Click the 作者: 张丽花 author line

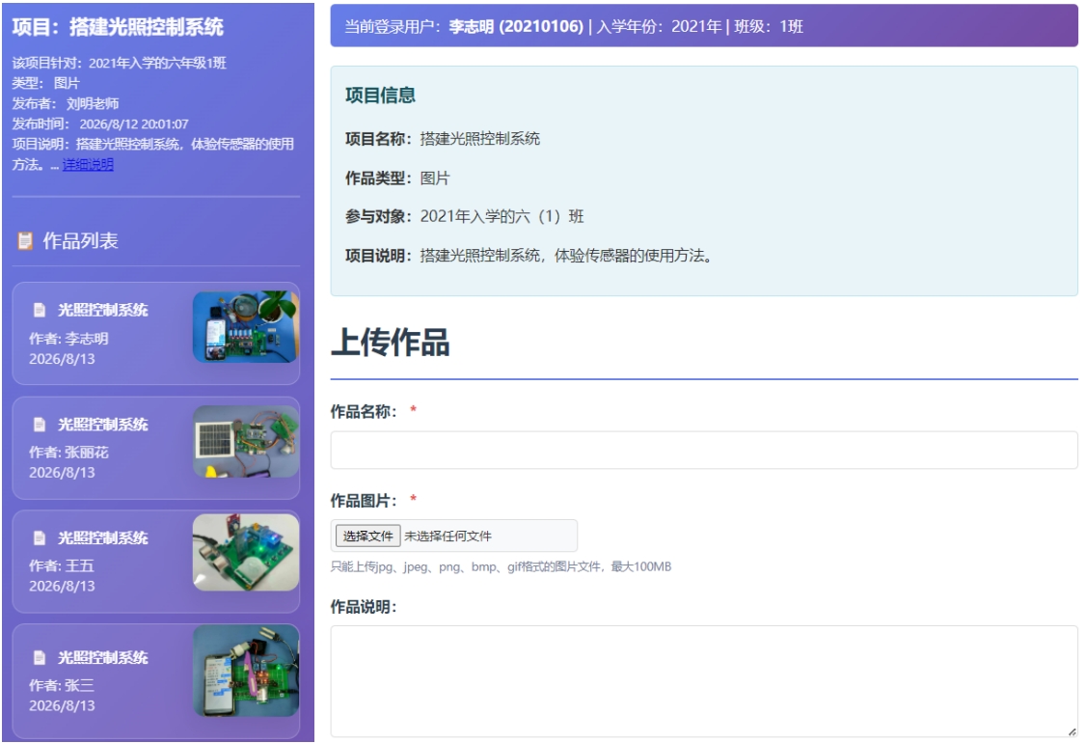[x=68, y=453]
